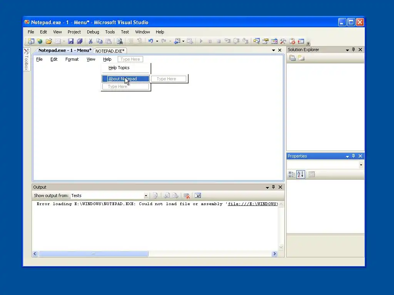This screenshot has width=394, height=295.
Task: Click the Navigate Backward icon
Action: pyautogui.click(x=177, y=41)
